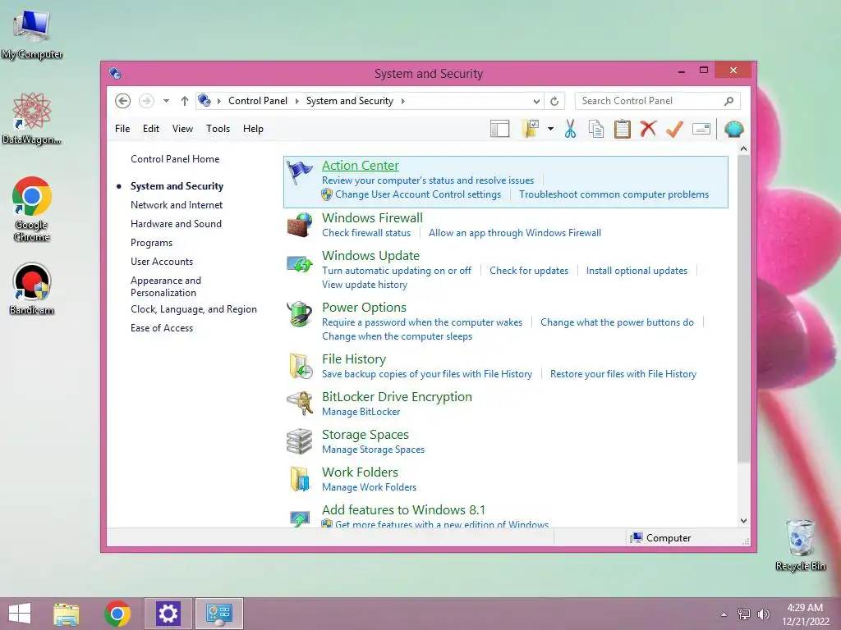Click the Up one level arrow
The height and width of the screenshot is (630, 841).
click(x=185, y=101)
